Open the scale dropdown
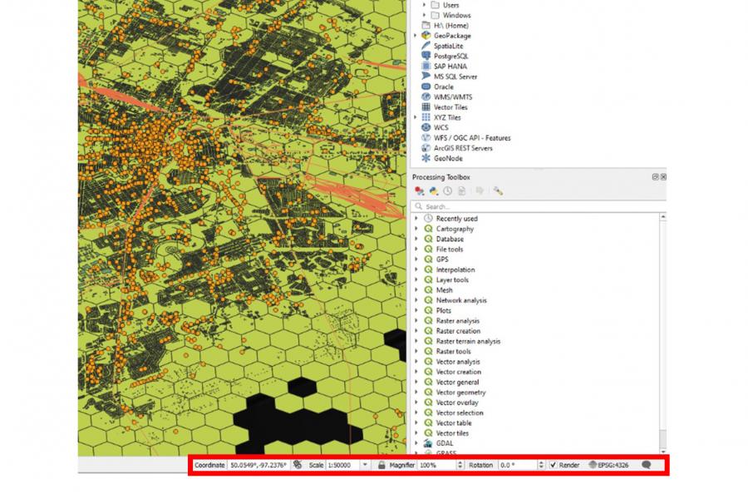Screen dimensions: 748x499 coord(363,466)
